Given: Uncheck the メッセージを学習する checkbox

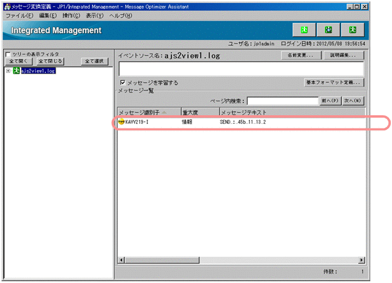Looking at the screenshot, I should (123, 83).
